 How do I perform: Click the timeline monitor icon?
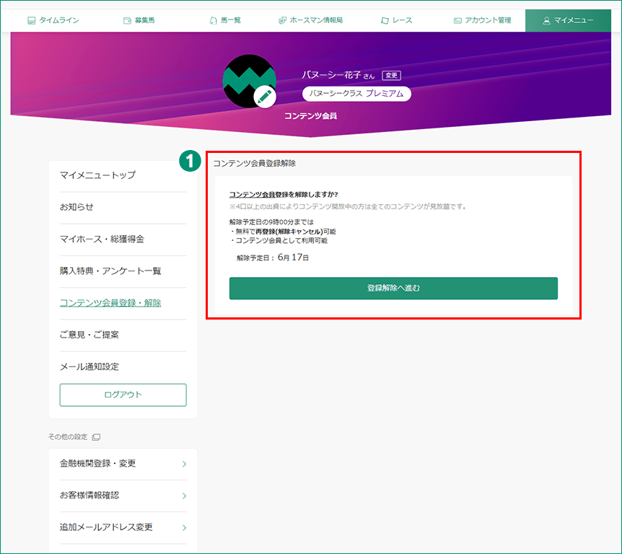(31, 21)
